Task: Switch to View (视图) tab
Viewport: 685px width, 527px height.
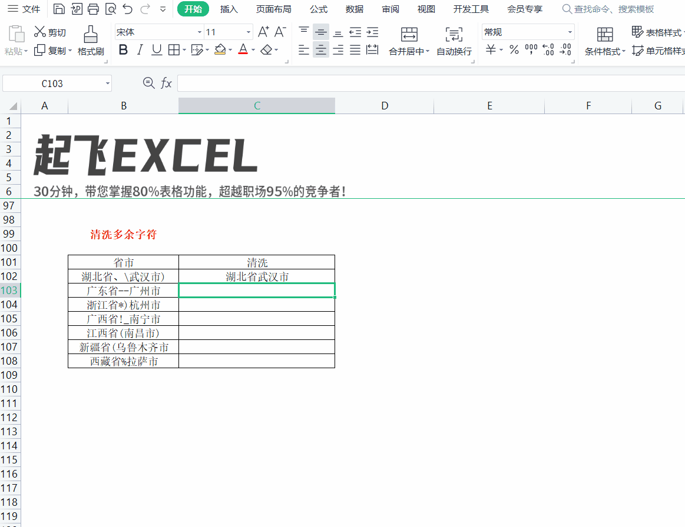Action: (x=426, y=9)
